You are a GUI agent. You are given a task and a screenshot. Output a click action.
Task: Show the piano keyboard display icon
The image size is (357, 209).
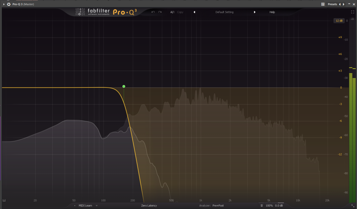pos(4,200)
